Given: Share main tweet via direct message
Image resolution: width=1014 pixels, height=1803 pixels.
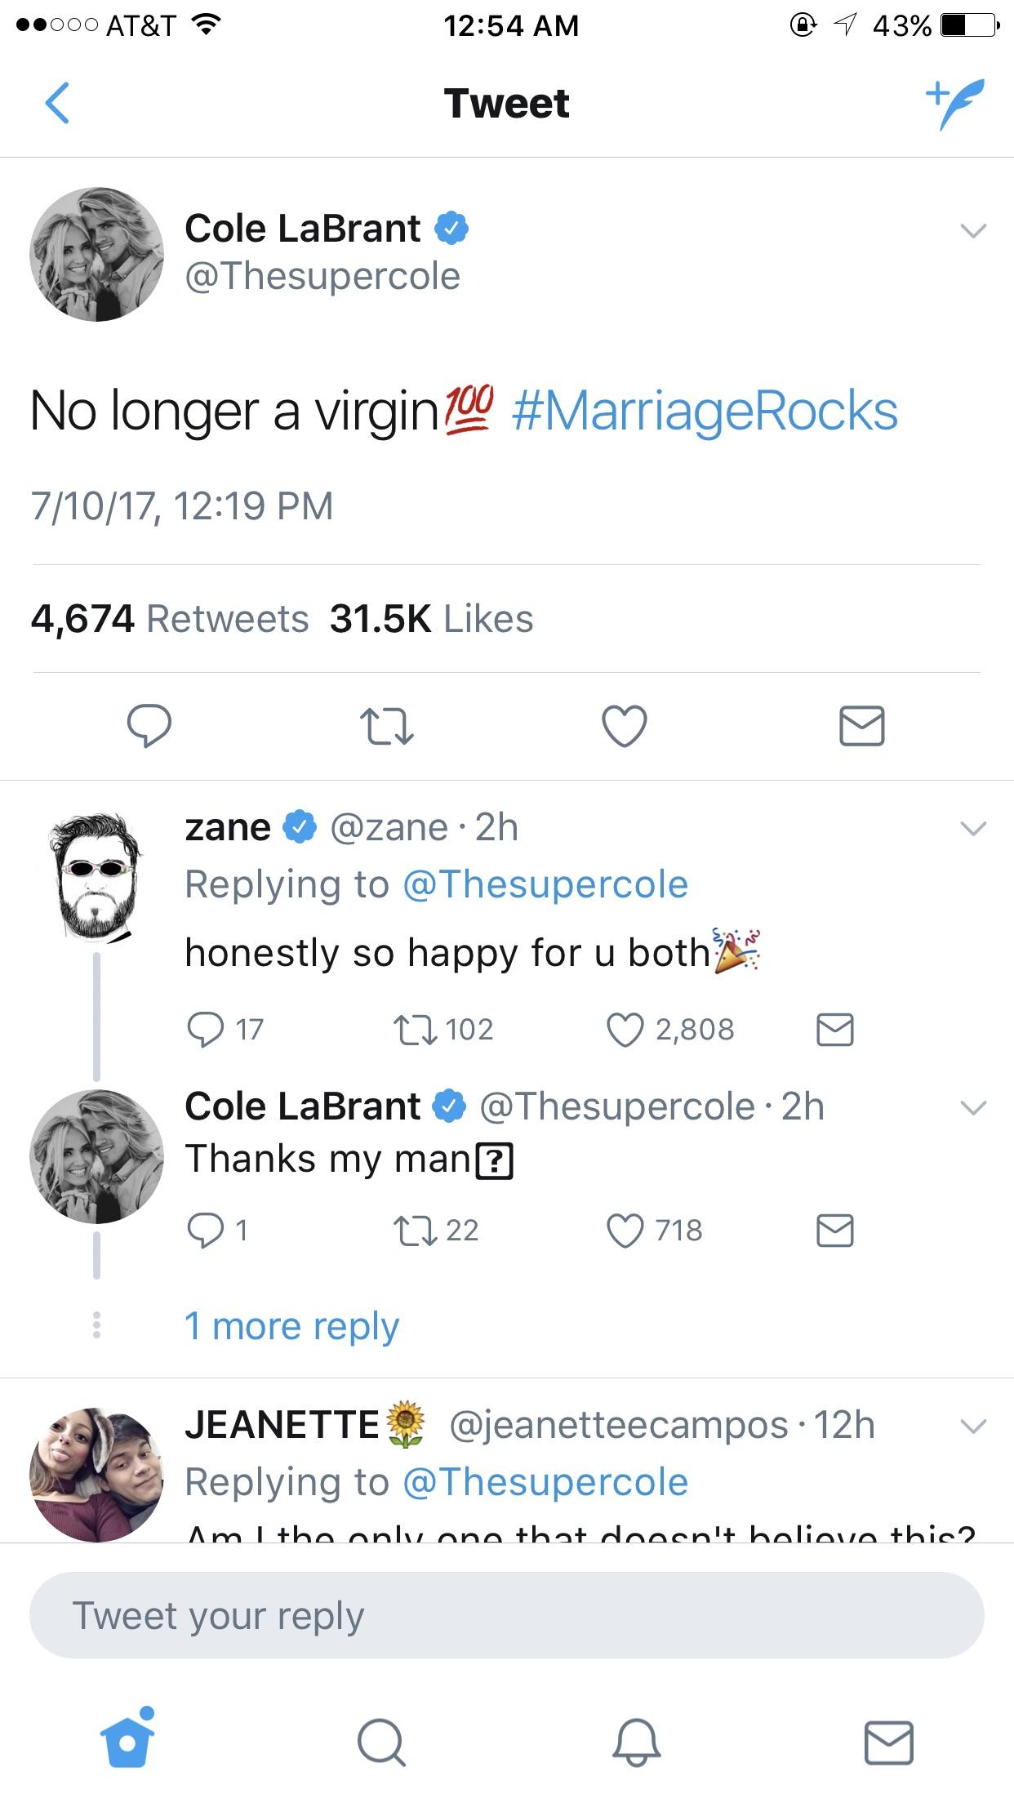Looking at the screenshot, I should [x=861, y=726].
